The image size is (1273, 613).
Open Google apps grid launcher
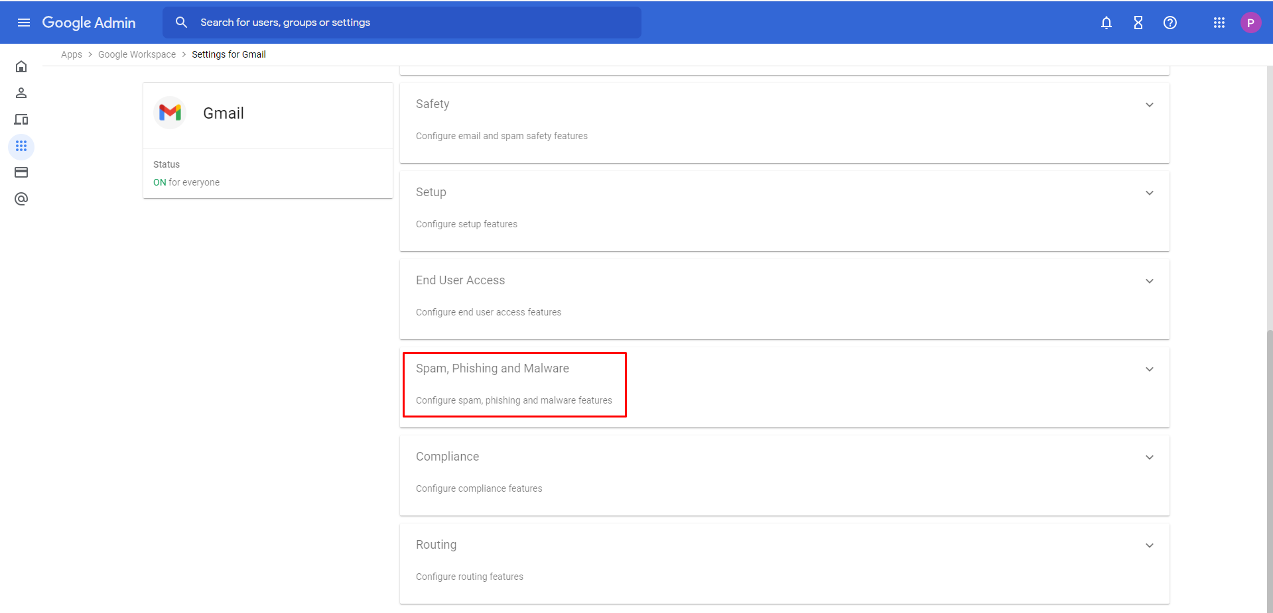pyautogui.click(x=1219, y=23)
